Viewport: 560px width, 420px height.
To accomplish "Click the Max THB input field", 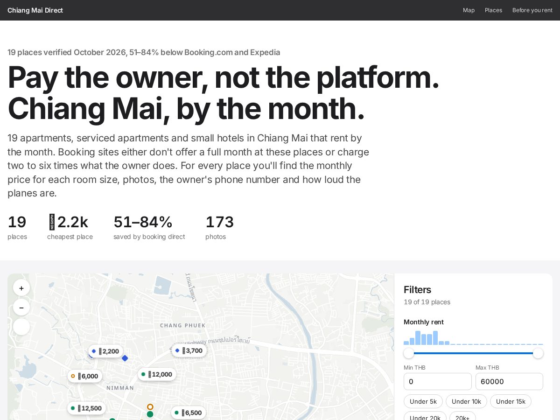I will [x=509, y=381].
